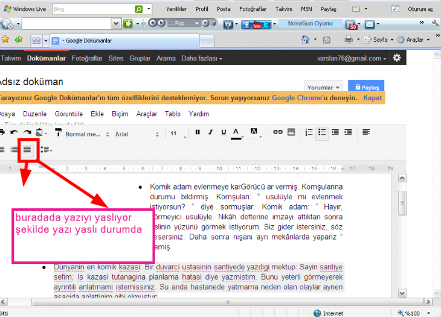Open the paragraph style dropdown Normal me...
Screen dimensions: 441x317
(x=87, y=134)
